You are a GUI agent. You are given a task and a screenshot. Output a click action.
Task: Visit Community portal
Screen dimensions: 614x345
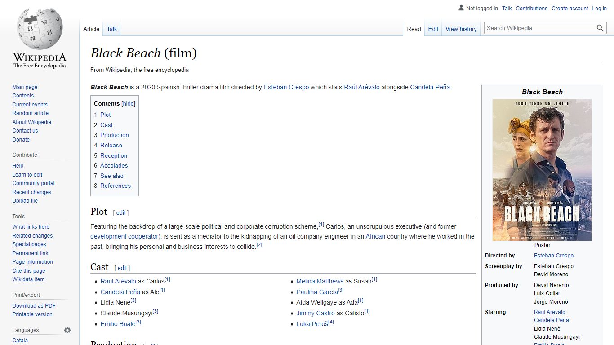pyautogui.click(x=33, y=183)
